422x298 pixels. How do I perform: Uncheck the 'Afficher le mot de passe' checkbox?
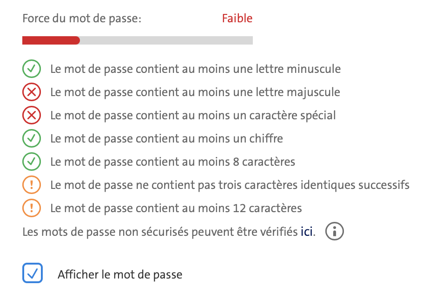[x=33, y=273]
